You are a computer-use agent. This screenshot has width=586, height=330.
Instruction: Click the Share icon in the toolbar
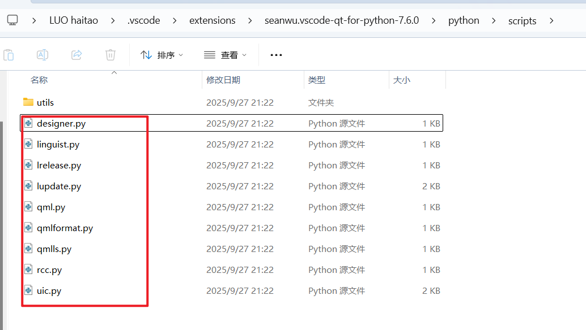tap(77, 55)
